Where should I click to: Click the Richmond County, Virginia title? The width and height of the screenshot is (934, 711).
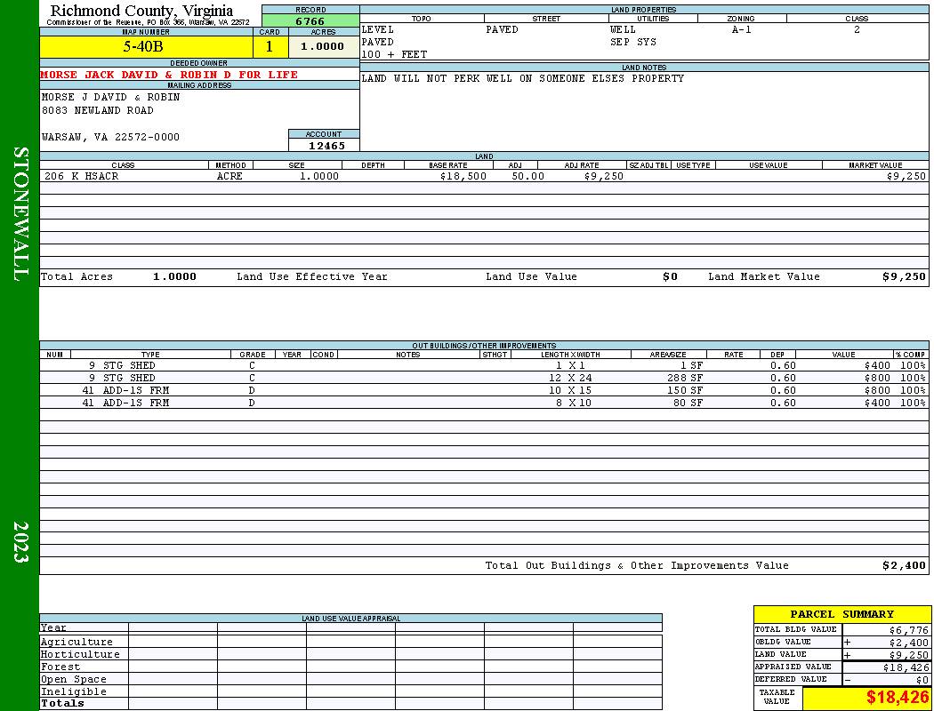coord(141,10)
